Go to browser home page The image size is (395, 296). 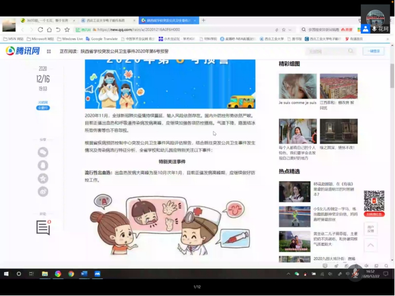click(49, 30)
